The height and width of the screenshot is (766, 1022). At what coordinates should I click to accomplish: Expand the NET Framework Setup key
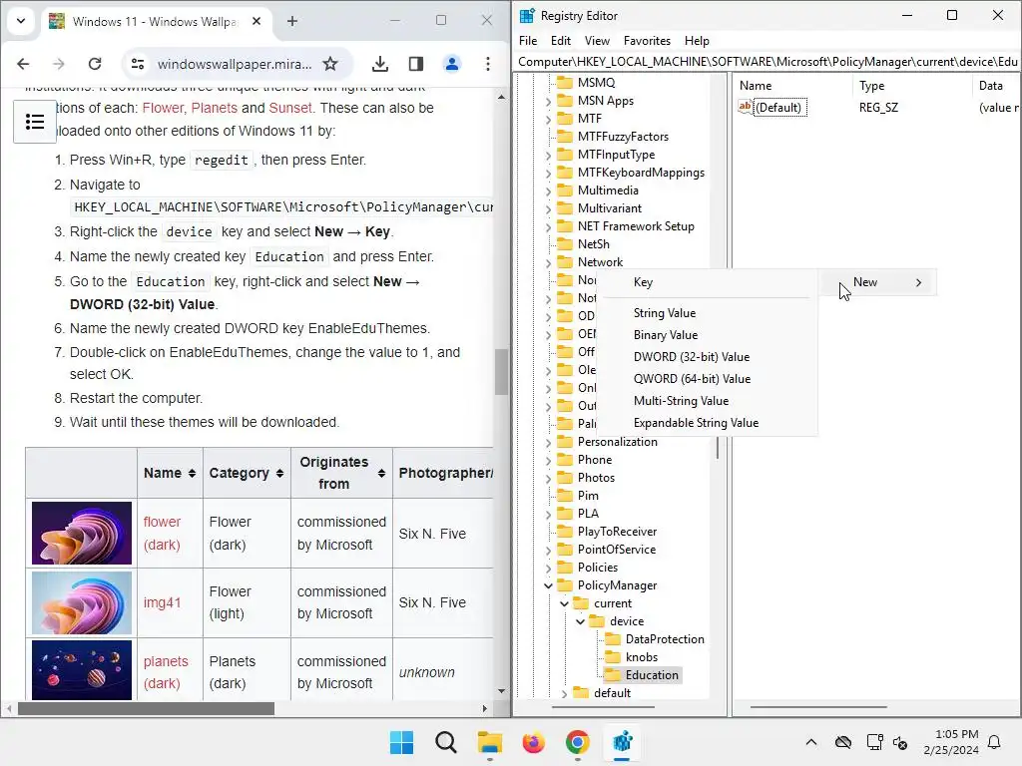tap(548, 226)
